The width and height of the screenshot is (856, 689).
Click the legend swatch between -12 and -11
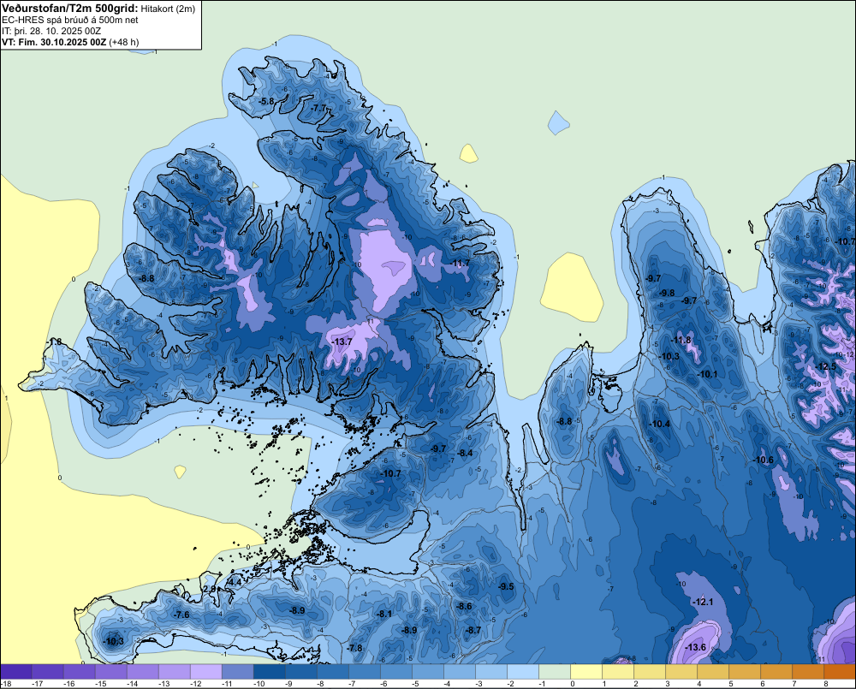pos(206,672)
